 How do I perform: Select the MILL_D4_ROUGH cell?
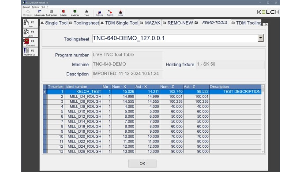(83, 97)
